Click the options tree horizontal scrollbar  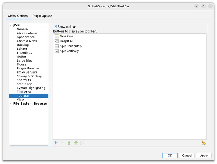pos(28,146)
